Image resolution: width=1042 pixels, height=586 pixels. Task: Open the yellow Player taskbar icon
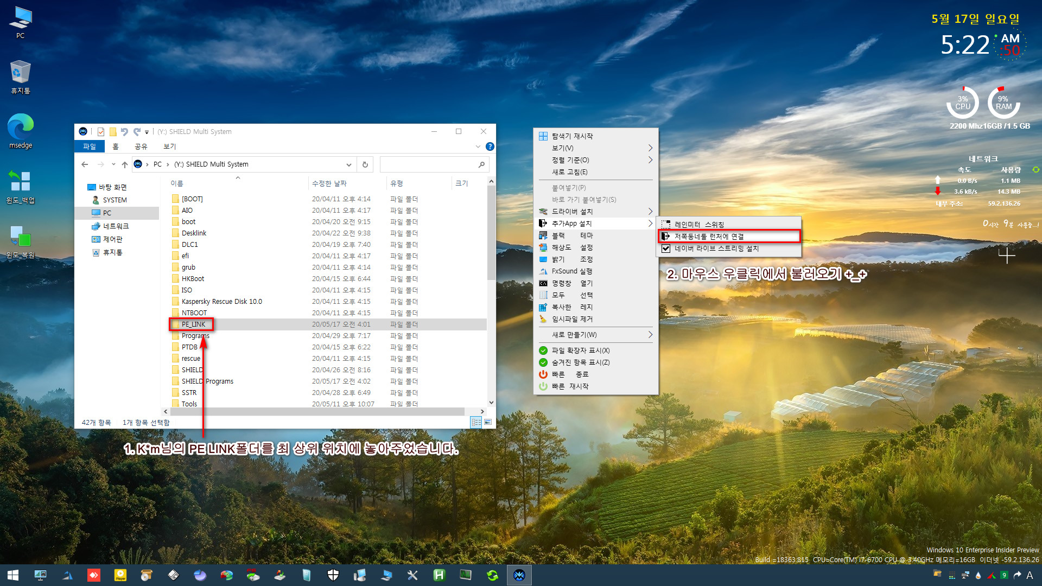click(x=120, y=575)
